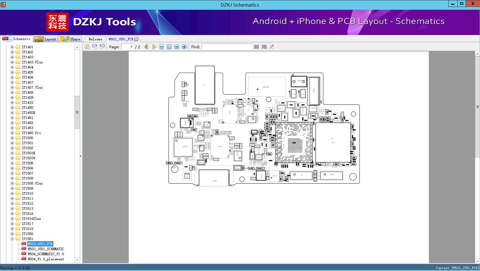Viewport: 480px width, 271px height.
Task: Zoom in with the plus icon
Action: pyautogui.click(x=184, y=47)
